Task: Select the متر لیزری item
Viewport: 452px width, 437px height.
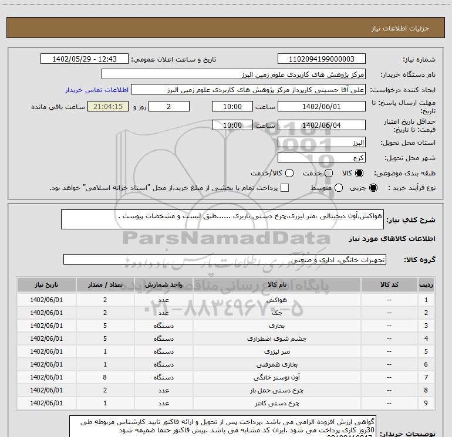Action: (x=276, y=351)
